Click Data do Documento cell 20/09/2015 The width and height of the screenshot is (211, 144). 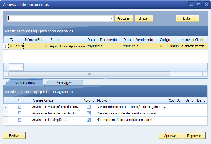click(x=104, y=46)
